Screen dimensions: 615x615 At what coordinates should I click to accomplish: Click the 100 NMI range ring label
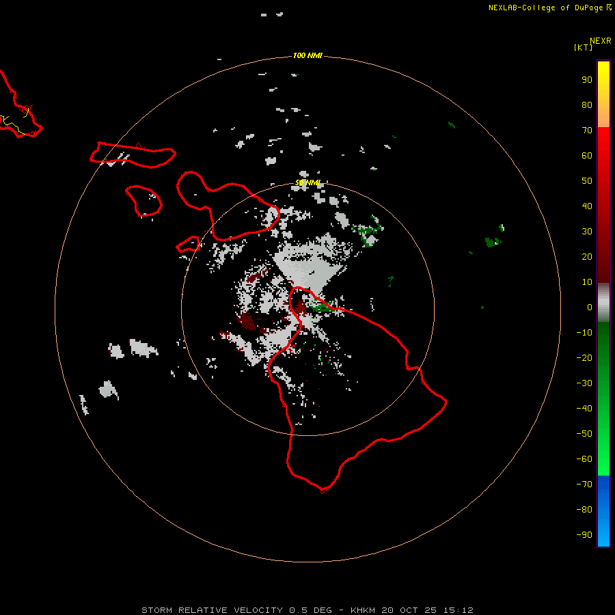tap(307, 55)
